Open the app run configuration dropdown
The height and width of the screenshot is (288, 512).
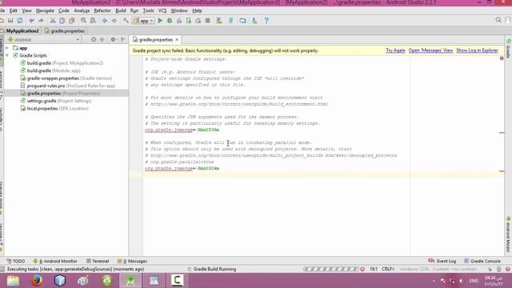[x=144, y=21]
